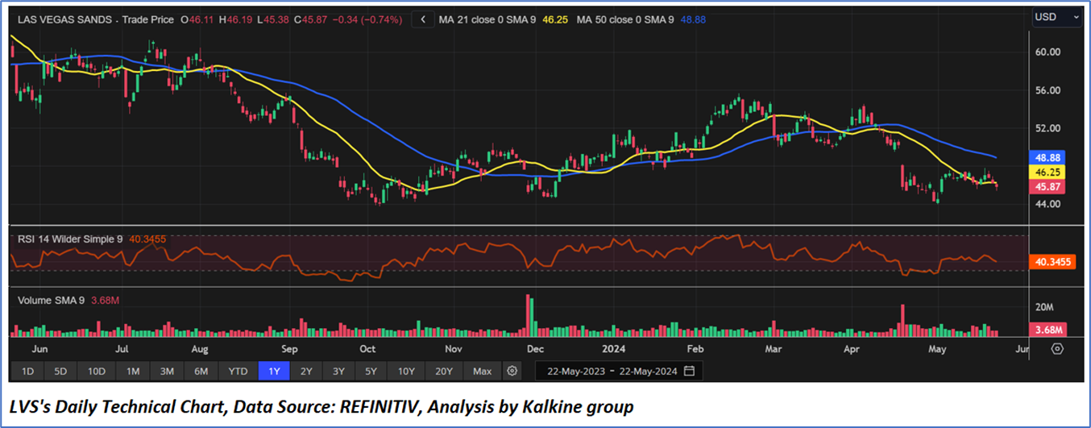Open the USD currency dropdown
1091x428 pixels.
click(x=1057, y=16)
